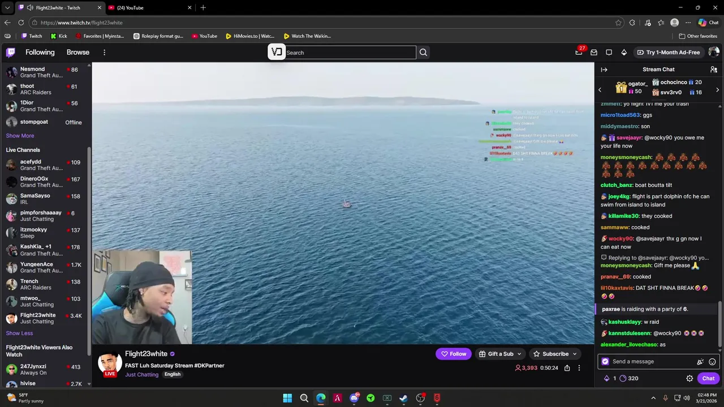The width and height of the screenshot is (724, 407).
Task: Open Steam from the taskbar
Action: [x=403, y=398]
